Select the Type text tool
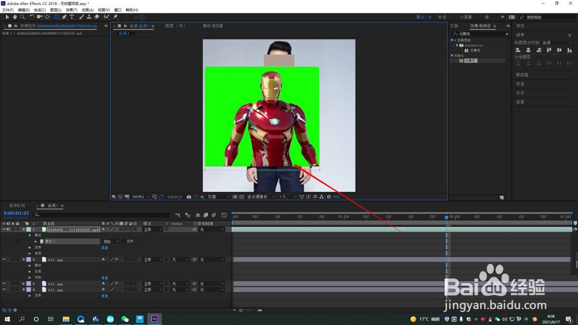This screenshot has height=325, width=578. coord(72,17)
